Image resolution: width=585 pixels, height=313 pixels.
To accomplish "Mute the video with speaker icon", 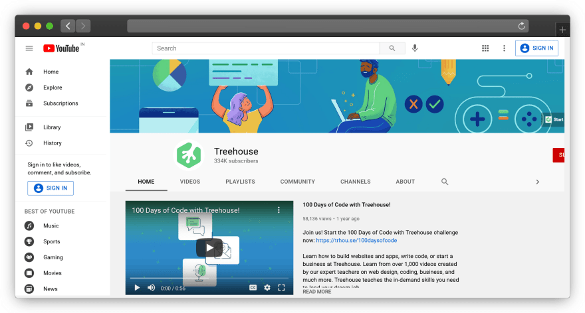I will click(151, 288).
